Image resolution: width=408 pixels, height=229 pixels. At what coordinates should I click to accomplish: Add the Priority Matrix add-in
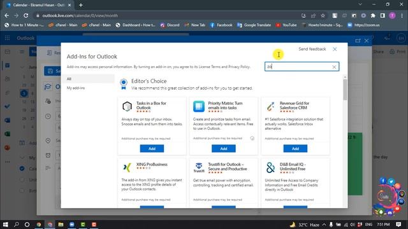(x=224, y=148)
